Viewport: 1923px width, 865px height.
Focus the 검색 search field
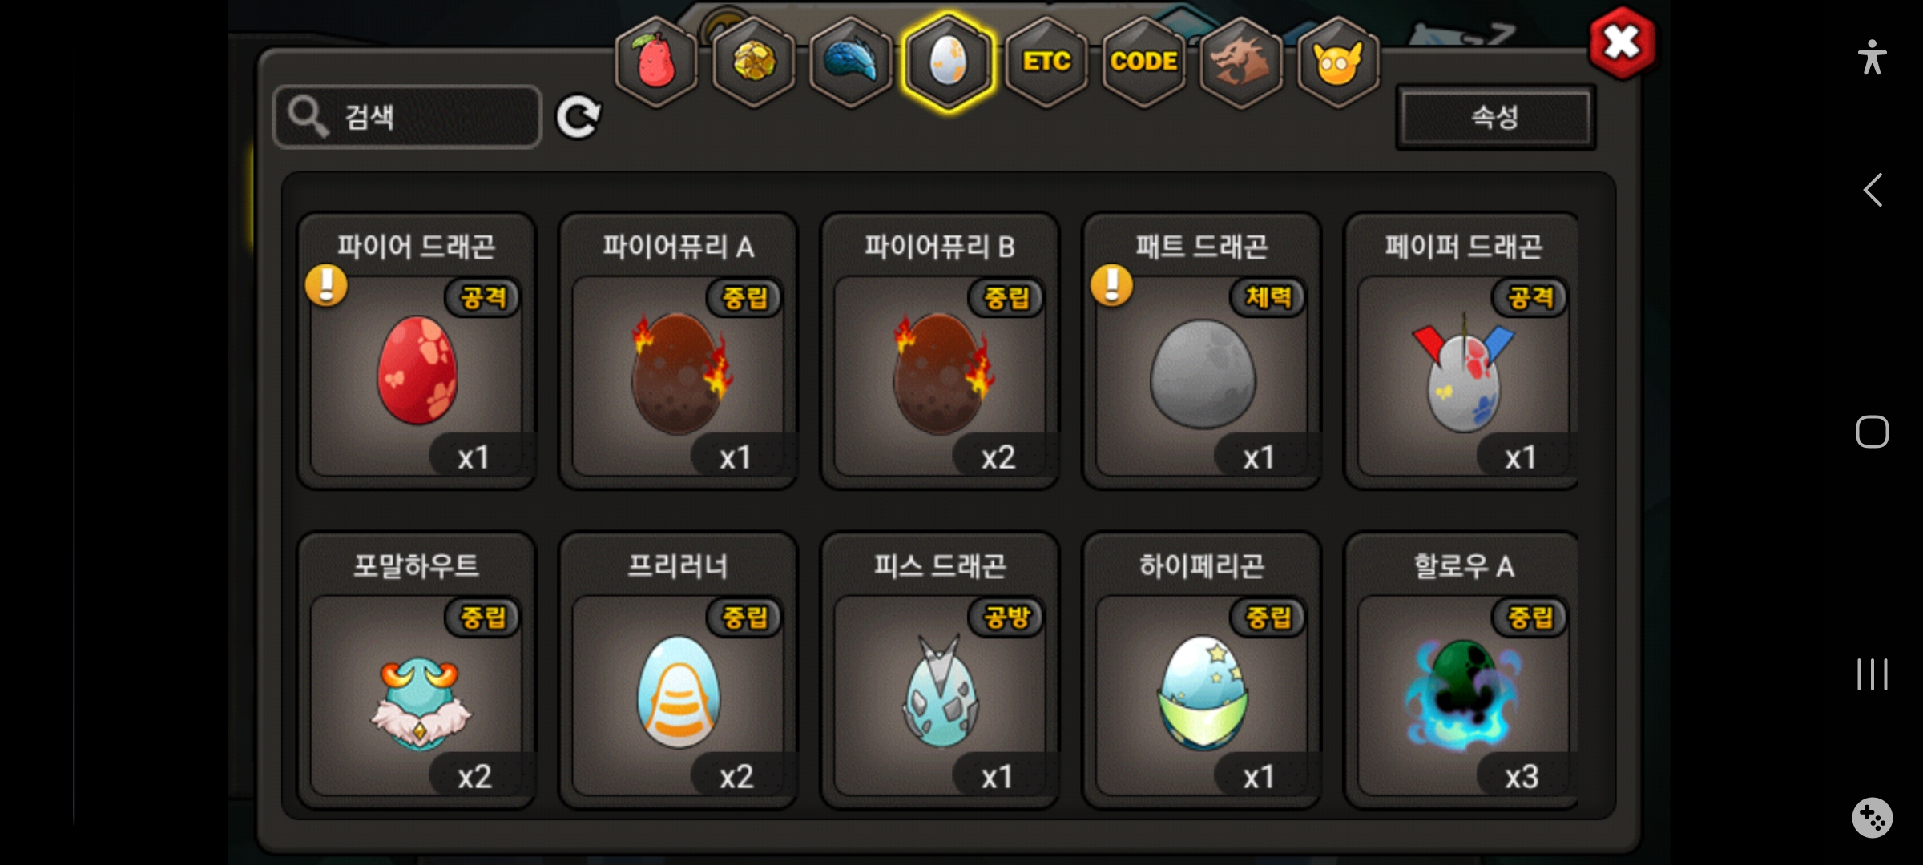point(407,117)
